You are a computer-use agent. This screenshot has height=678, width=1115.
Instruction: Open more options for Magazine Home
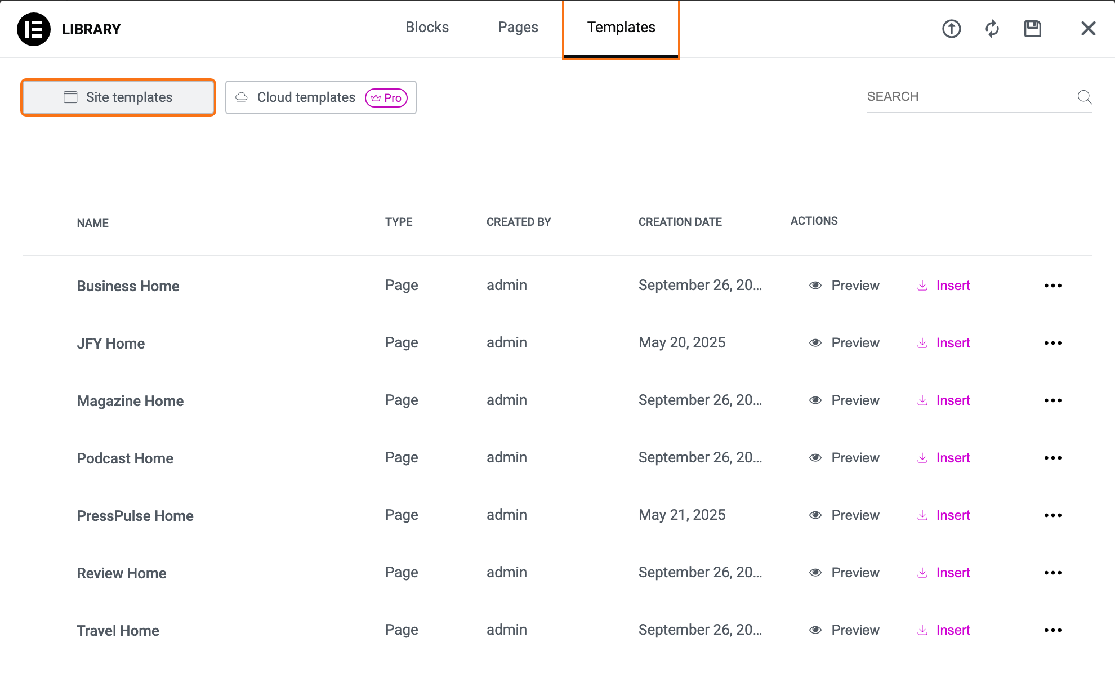(x=1053, y=400)
